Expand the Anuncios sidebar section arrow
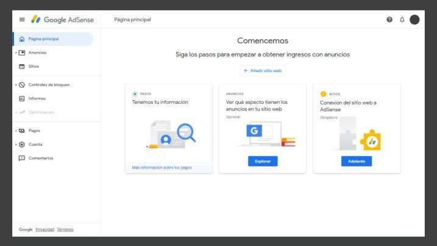Image resolution: width=437 pixels, height=246 pixels. click(16, 52)
